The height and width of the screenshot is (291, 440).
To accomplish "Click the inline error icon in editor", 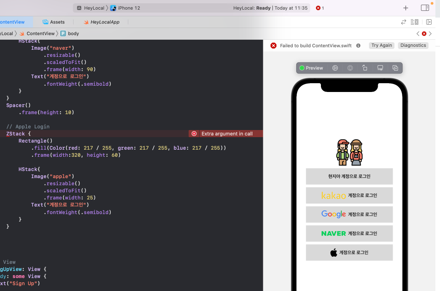I will coord(194,134).
